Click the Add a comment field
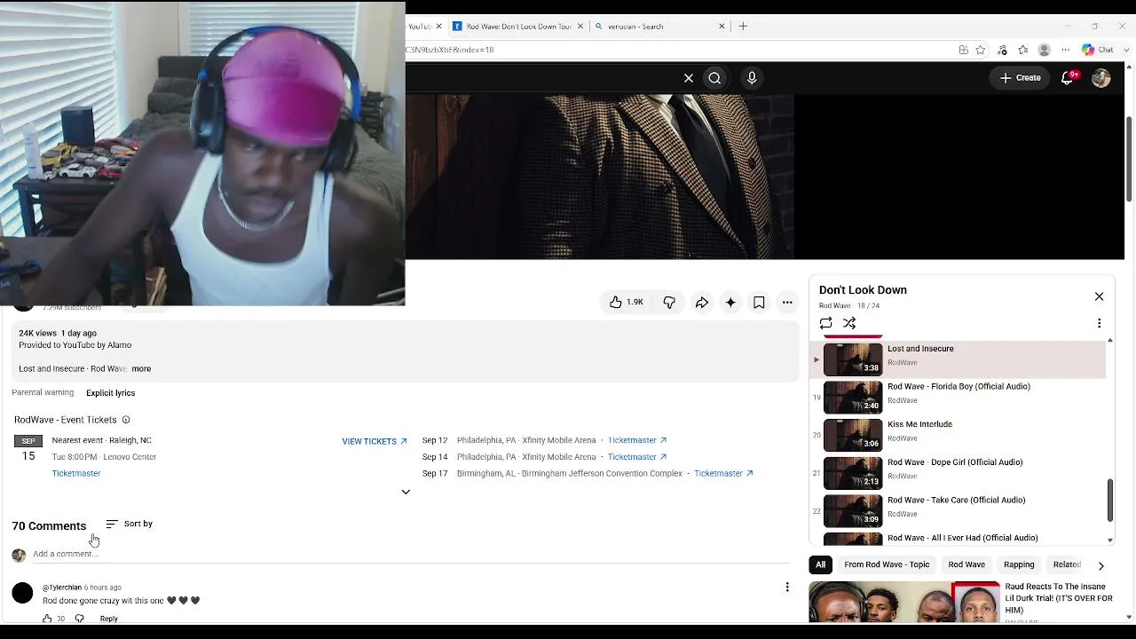The height and width of the screenshot is (639, 1136). (x=411, y=554)
